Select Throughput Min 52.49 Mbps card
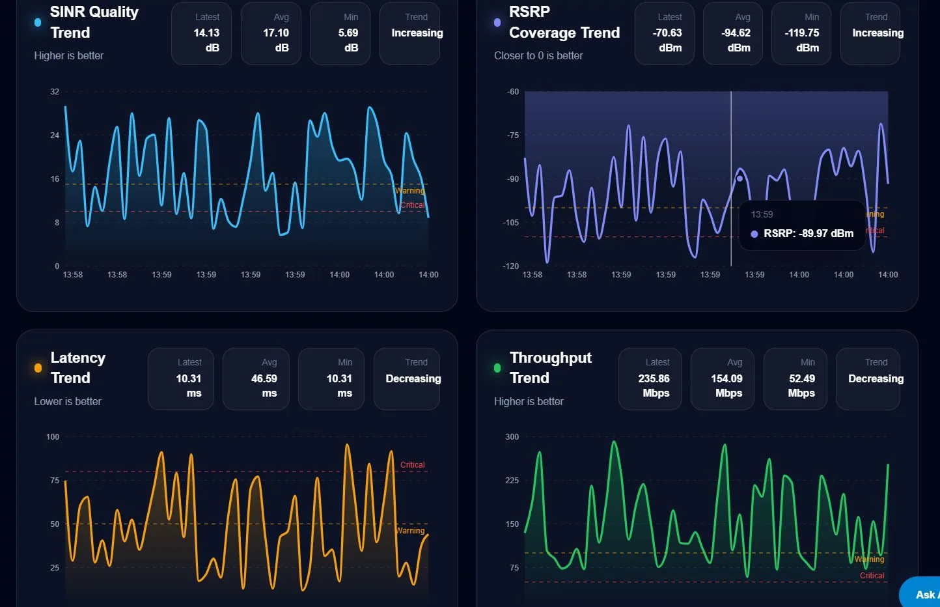This screenshot has width=940, height=607. pyautogui.click(x=795, y=379)
